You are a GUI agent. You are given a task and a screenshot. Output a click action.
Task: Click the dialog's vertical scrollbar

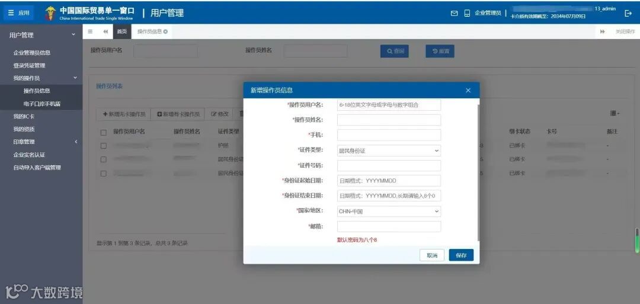tap(478, 171)
